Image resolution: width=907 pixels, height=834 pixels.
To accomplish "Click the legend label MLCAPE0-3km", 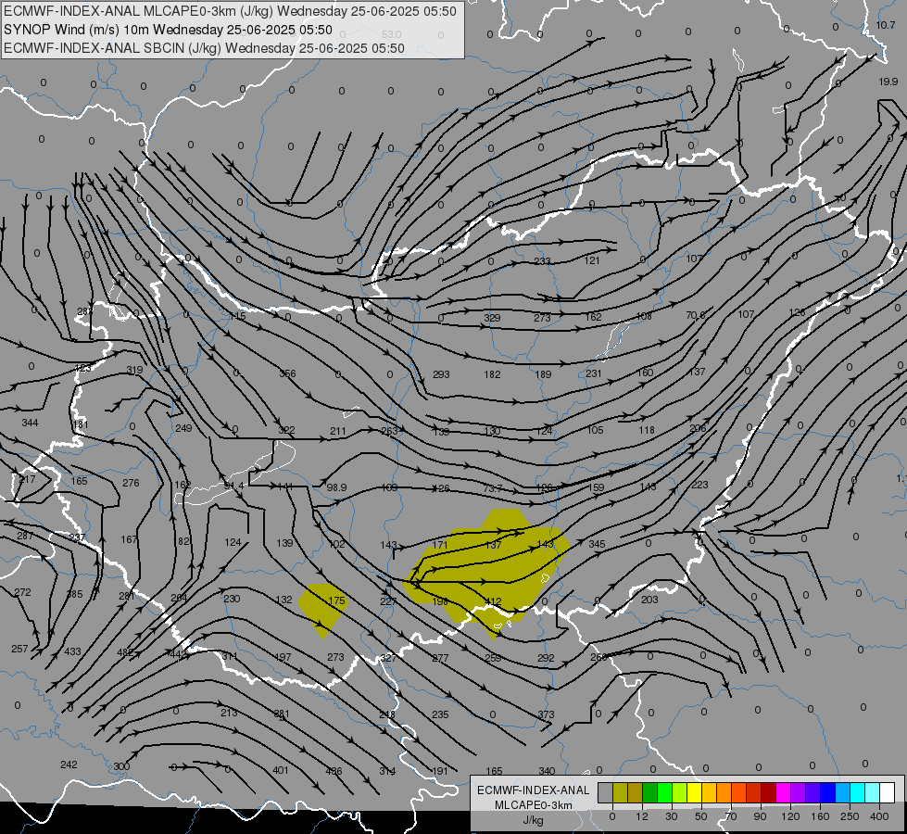I will (x=533, y=805).
